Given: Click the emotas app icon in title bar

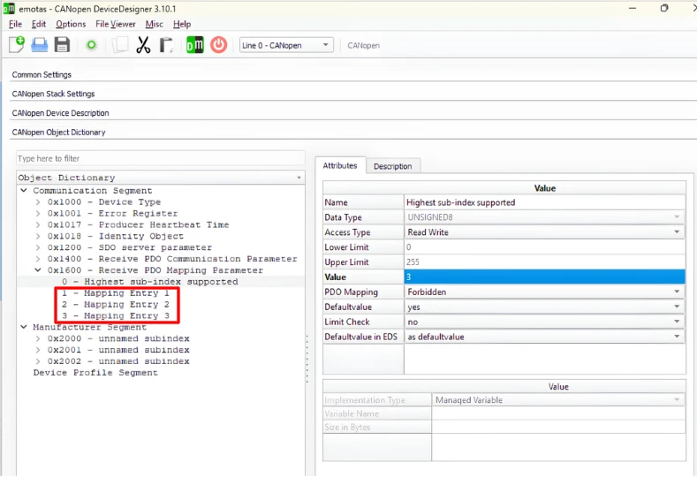Looking at the screenshot, I should (9, 9).
